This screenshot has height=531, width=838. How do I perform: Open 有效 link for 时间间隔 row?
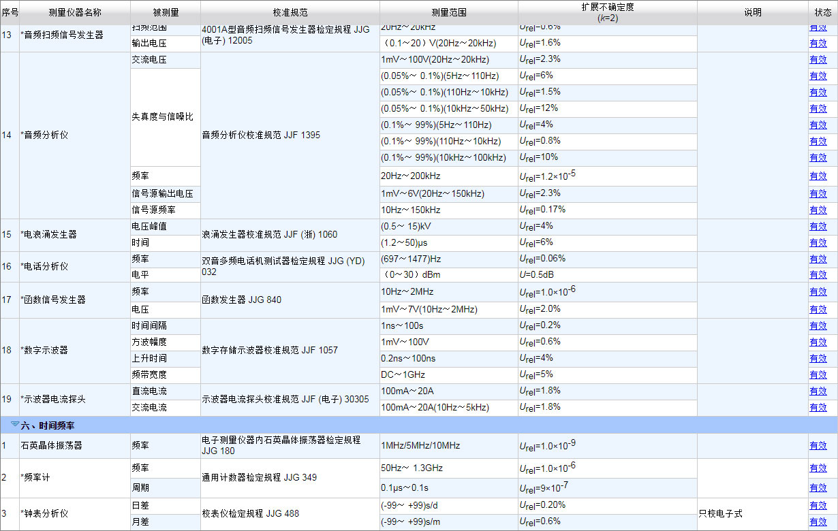pyautogui.click(x=818, y=326)
